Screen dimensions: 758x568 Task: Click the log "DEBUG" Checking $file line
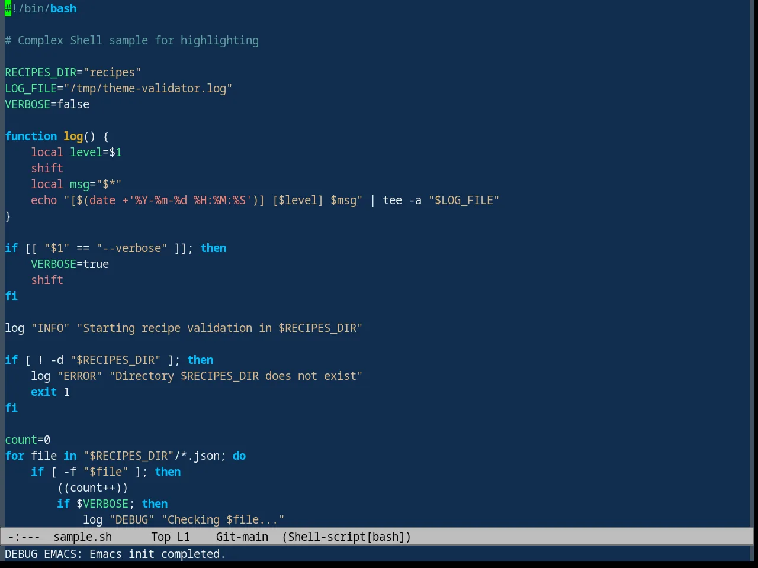(x=184, y=520)
